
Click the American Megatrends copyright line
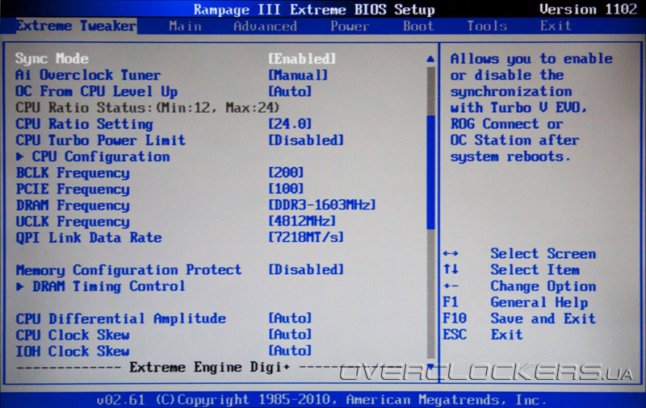(x=321, y=400)
